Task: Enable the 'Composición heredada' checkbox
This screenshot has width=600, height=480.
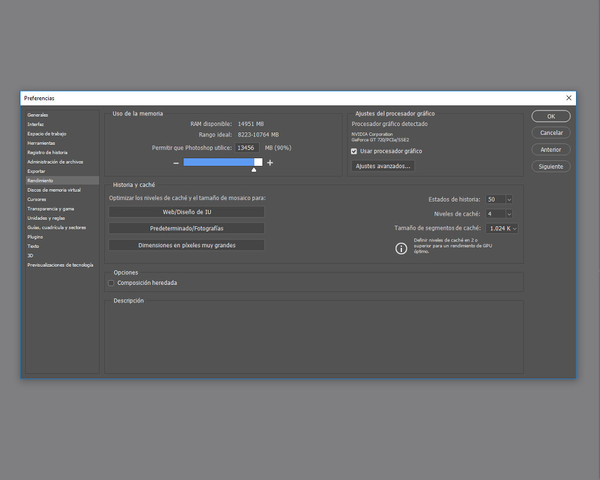Action: 111,282
